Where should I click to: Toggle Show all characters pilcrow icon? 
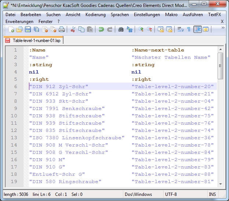pos(189,30)
